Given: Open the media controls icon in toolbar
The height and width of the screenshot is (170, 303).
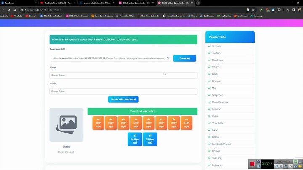Looking at the screenshot, I should pos(288,10).
